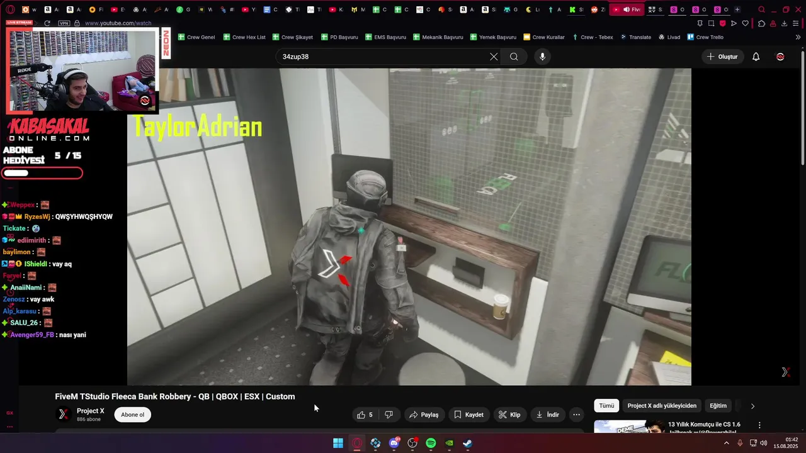Open the extensions puzzle icon
The image size is (806, 453).
761,23
